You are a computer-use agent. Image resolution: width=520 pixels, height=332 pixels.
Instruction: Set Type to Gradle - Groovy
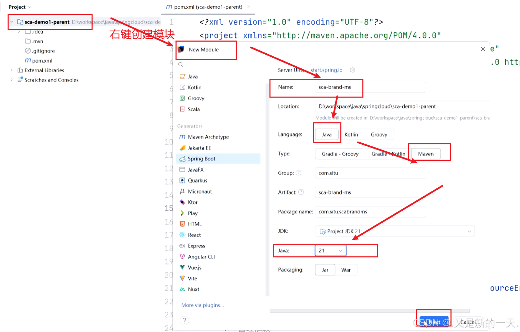tap(340, 154)
